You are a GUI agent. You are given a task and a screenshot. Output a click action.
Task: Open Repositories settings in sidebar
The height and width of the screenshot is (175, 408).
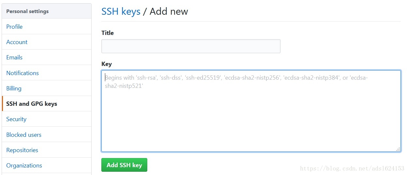22,150
